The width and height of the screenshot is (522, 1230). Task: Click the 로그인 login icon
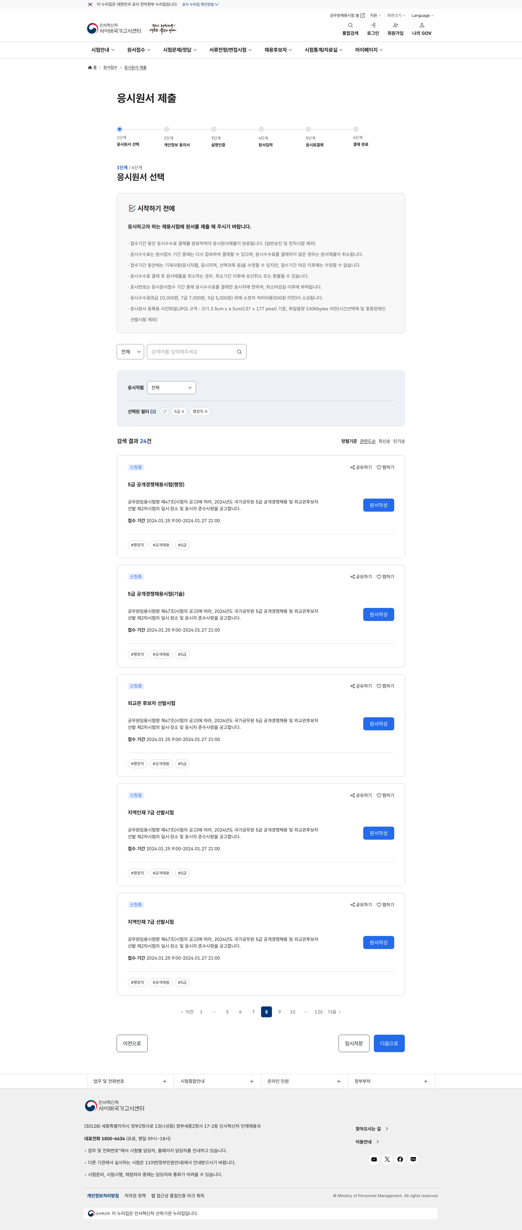pyautogui.click(x=373, y=25)
